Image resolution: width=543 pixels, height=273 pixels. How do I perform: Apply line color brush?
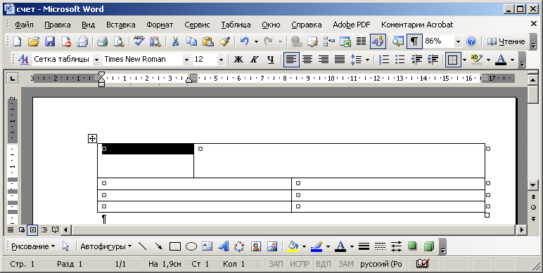317,246
